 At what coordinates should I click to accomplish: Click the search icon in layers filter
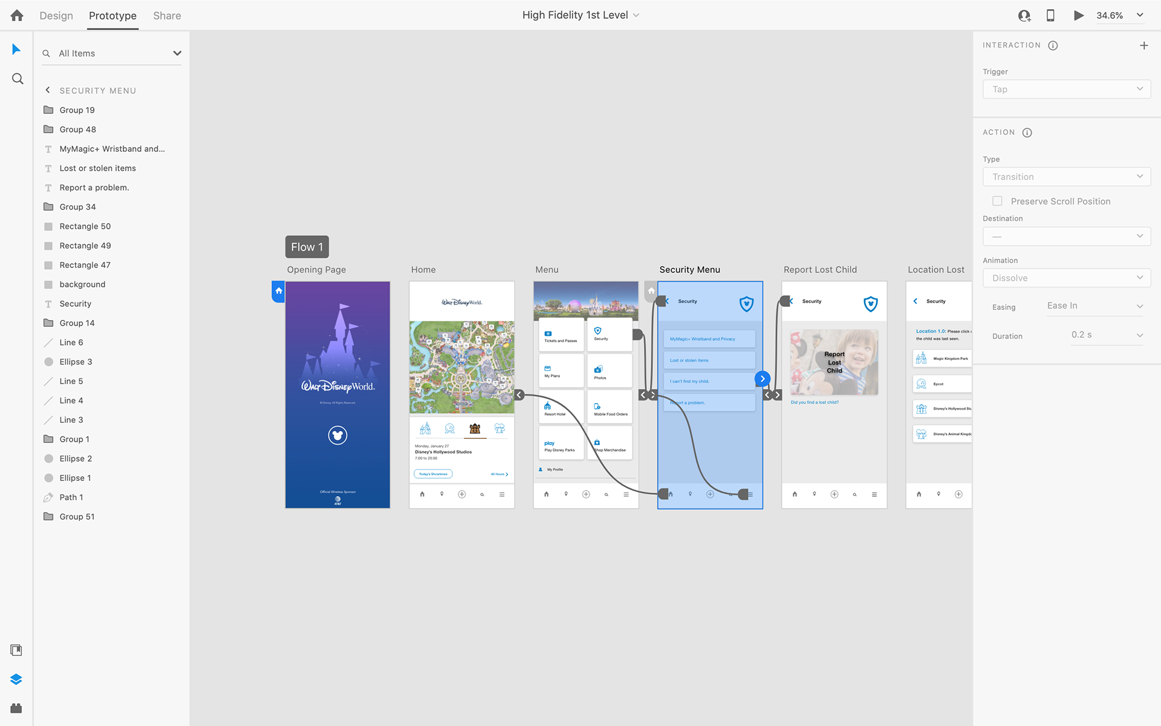click(46, 53)
